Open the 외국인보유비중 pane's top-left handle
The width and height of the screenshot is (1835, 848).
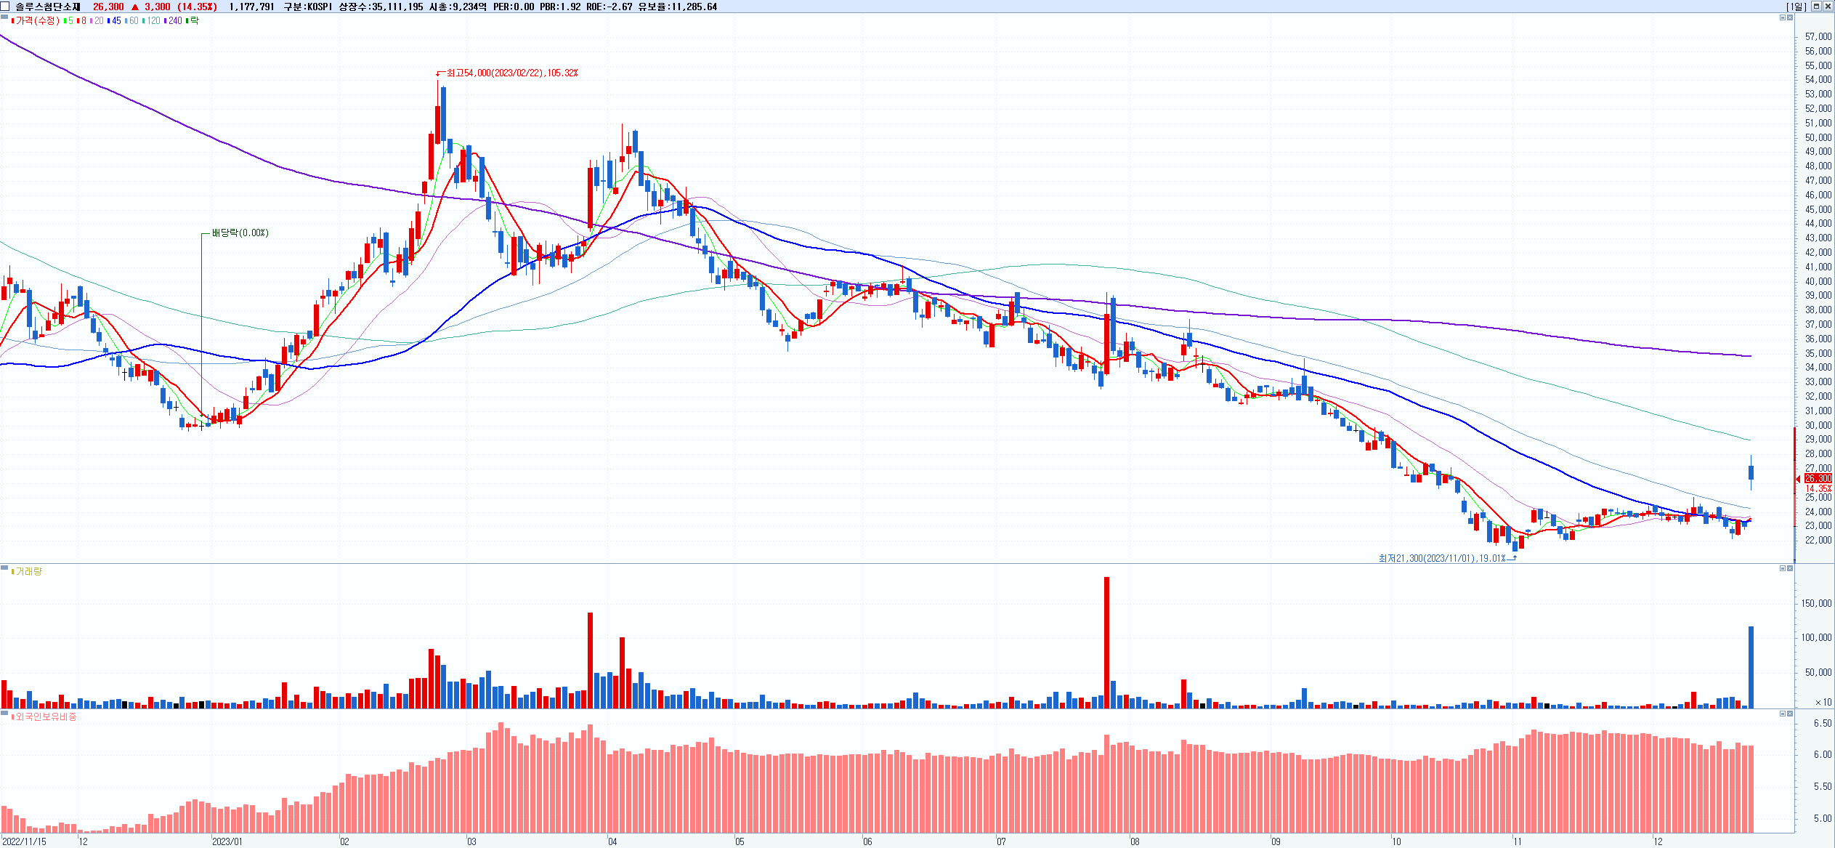(x=4, y=713)
